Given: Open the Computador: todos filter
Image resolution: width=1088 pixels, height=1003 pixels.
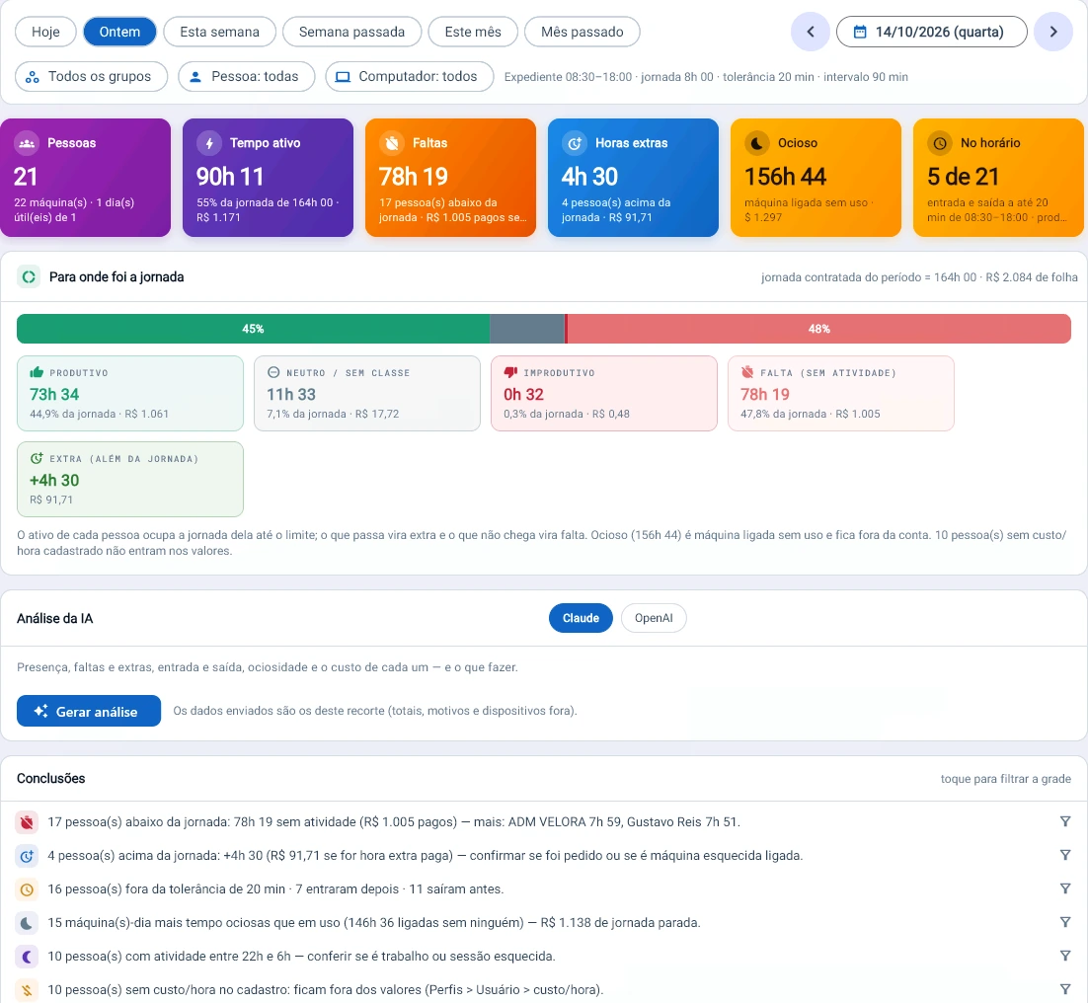Looking at the screenshot, I should pyautogui.click(x=410, y=76).
